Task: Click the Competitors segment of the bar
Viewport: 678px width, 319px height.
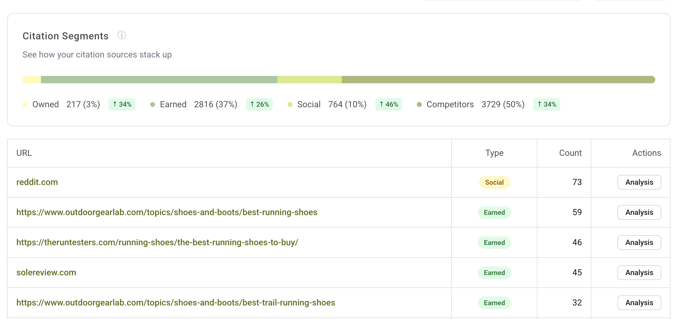Action: [498, 80]
